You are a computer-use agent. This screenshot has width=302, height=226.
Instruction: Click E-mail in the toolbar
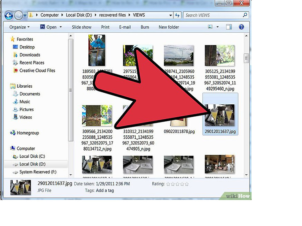(125, 27)
